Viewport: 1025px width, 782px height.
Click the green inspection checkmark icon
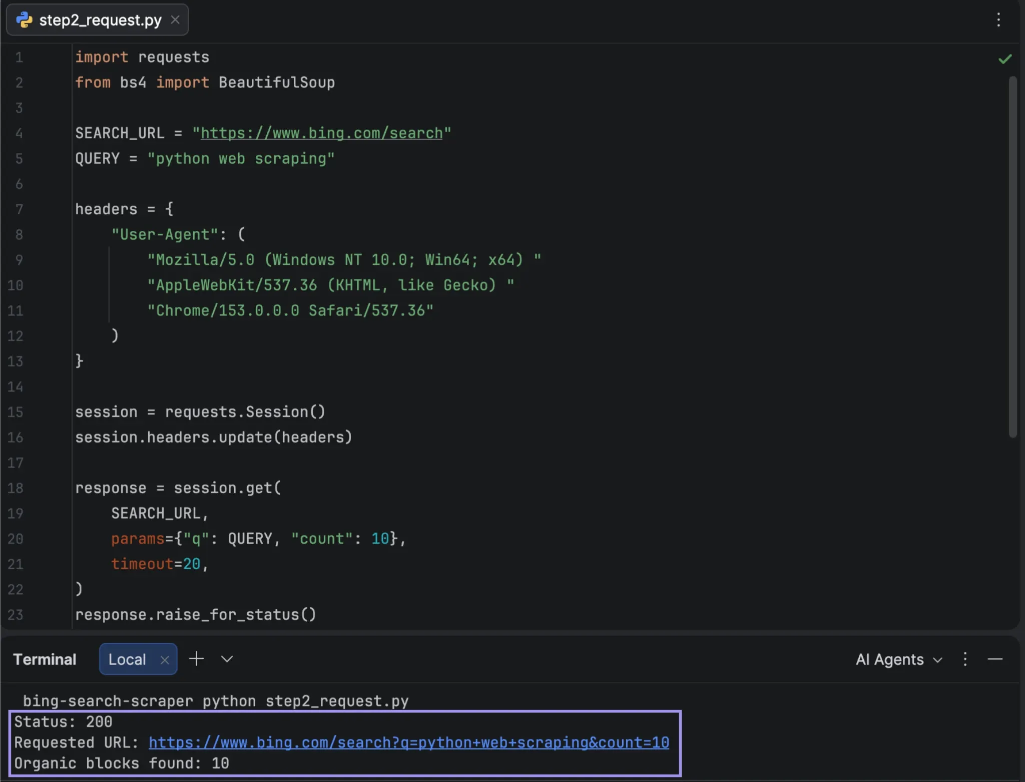pyautogui.click(x=1005, y=59)
